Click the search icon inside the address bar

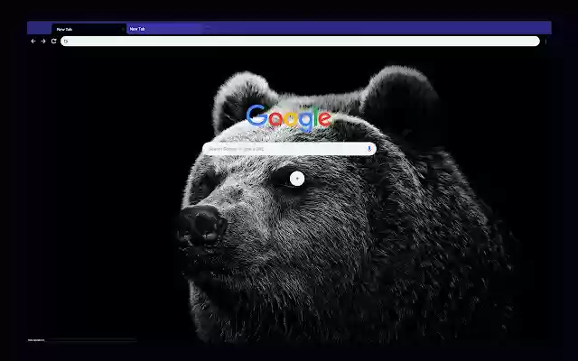[66, 42]
